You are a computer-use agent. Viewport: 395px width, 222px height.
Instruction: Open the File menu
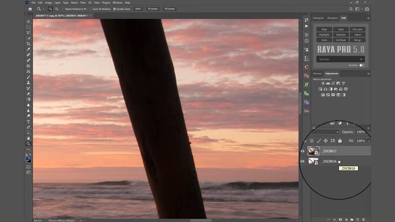click(x=33, y=2)
